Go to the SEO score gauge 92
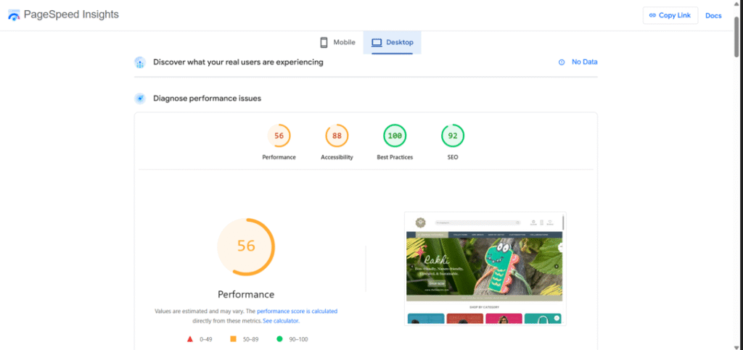The image size is (743, 350). pos(453,136)
